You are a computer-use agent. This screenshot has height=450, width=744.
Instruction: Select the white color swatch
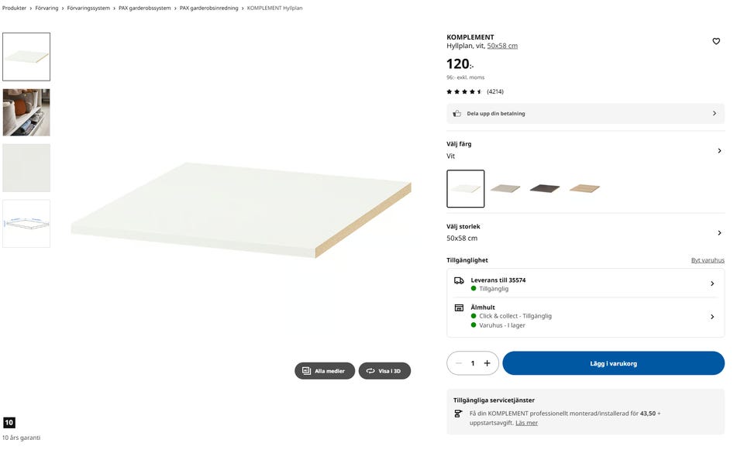pyautogui.click(x=466, y=189)
